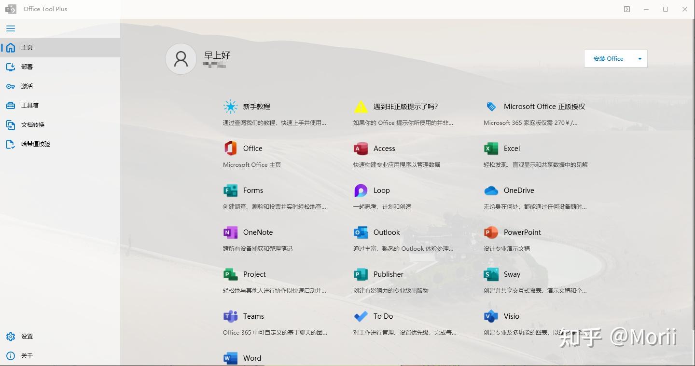Expand the 安装 Office dropdown arrow
The width and height of the screenshot is (695, 366).
click(640, 59)
